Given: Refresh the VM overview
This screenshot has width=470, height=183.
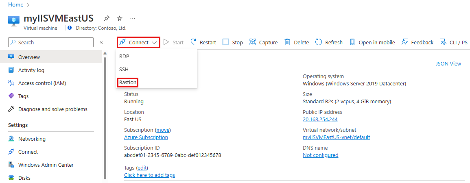Looking at the screenshot, I should coord(329,43).
